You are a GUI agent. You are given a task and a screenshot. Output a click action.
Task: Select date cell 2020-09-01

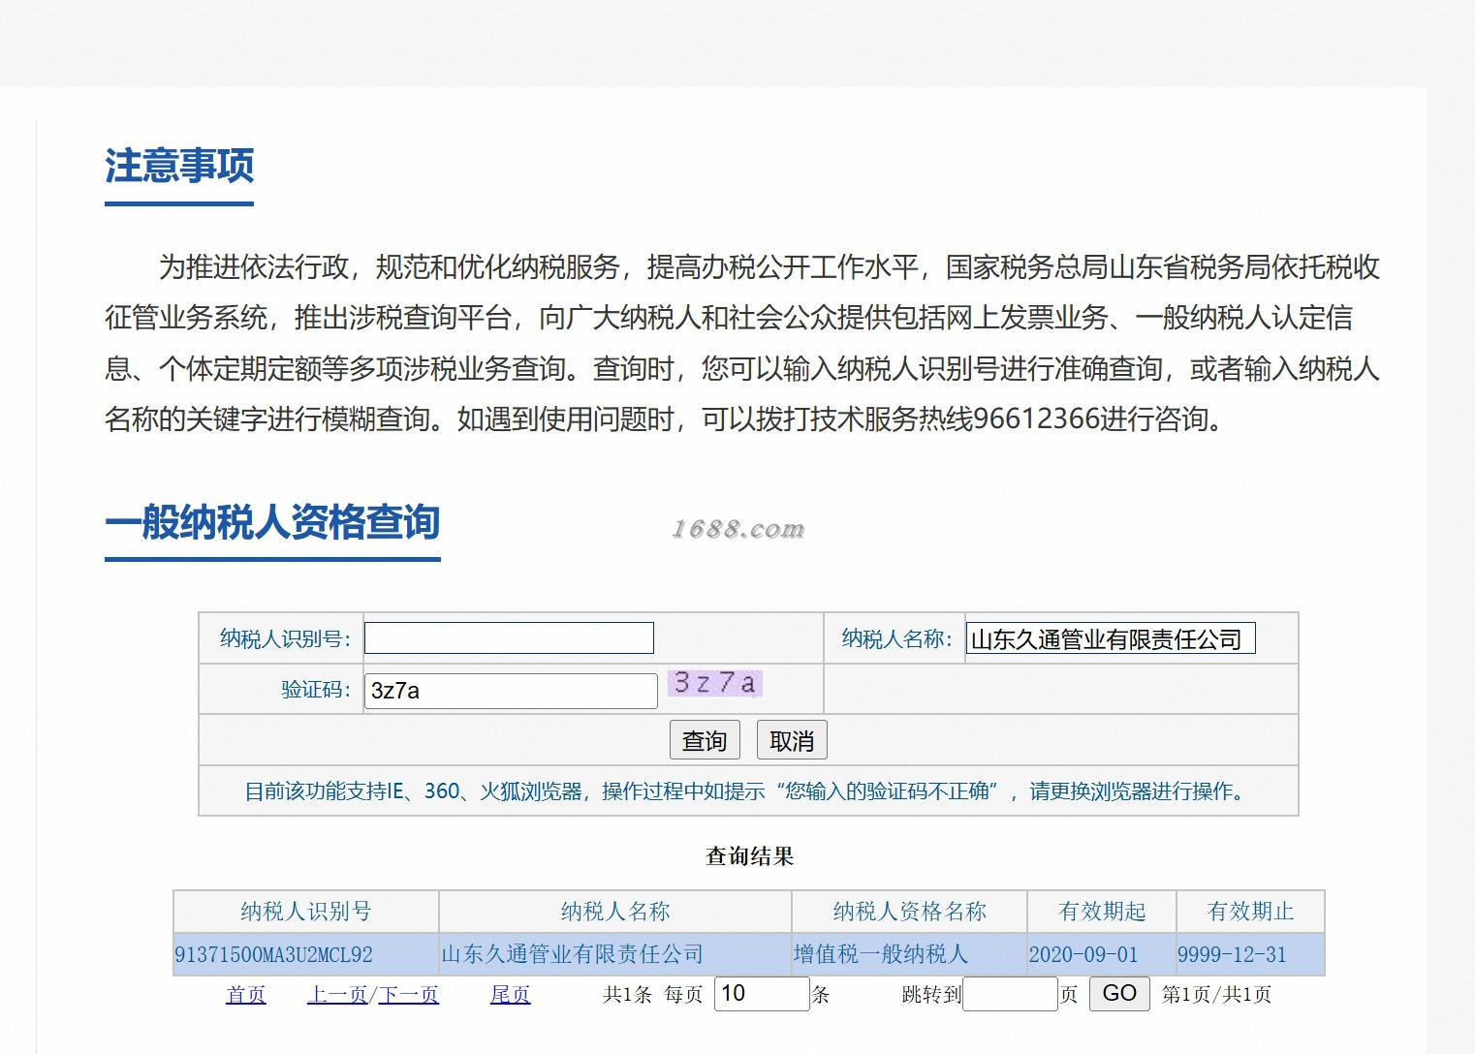click(x=1102, y=954)
